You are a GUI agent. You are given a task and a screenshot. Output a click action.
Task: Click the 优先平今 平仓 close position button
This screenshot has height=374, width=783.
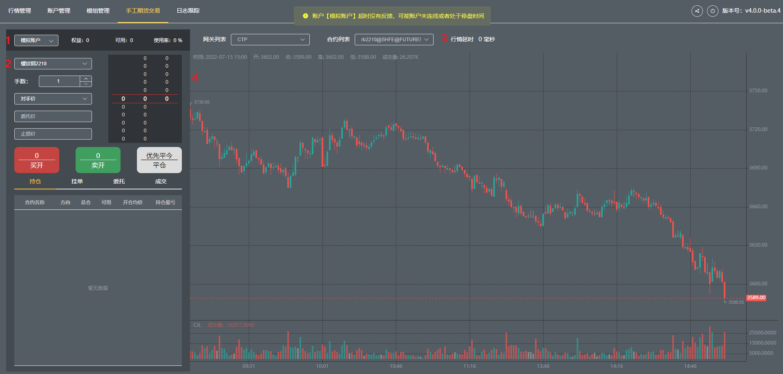click(159, 160)
